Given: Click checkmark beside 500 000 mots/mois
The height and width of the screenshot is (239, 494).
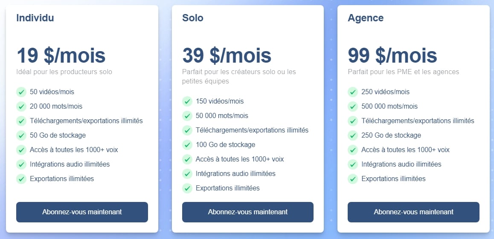Looking at the screenshot, I should click(353, 107).
